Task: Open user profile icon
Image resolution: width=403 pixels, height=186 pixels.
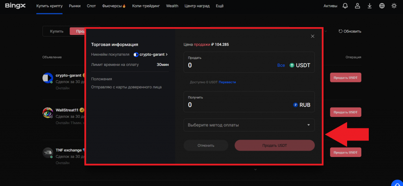Action: tap(357, 6)
